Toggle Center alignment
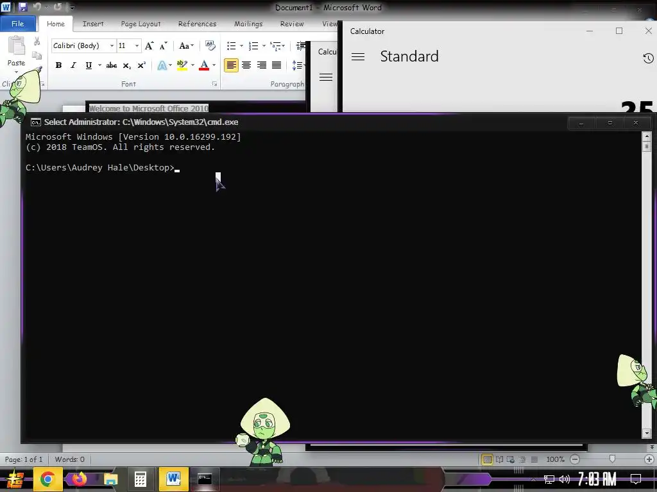Image resolution: width=657 pixels, height=492 pixels. coord(246,65)
